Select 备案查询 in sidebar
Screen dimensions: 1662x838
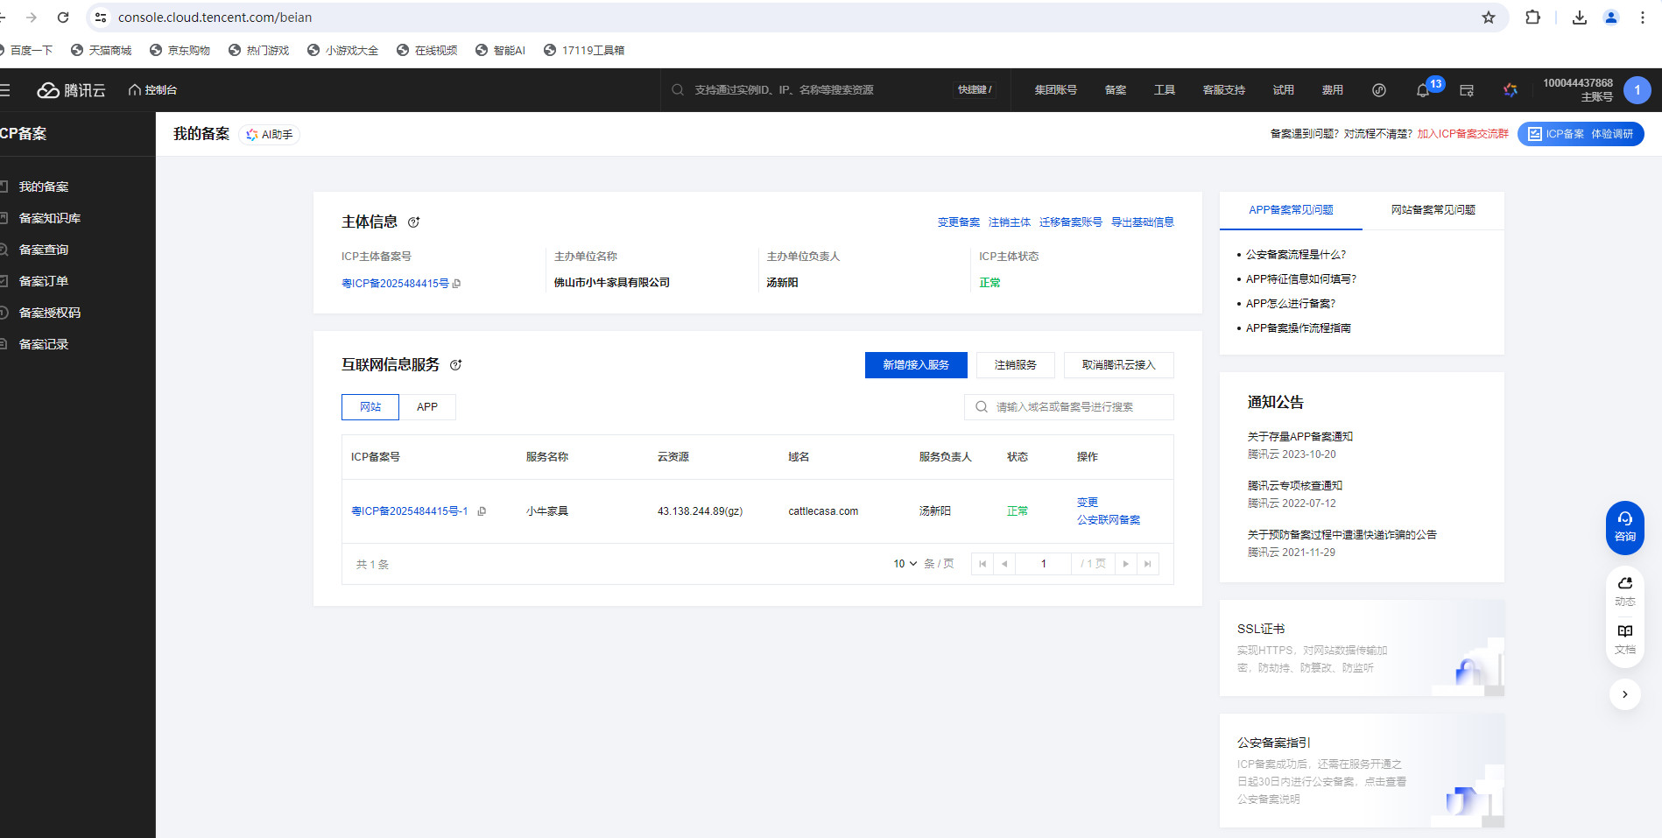pyautogui.click(x=44, y=250)
